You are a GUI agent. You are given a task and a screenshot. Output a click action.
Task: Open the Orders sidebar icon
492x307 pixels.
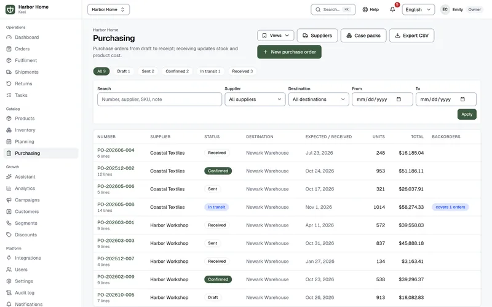pyautogui.click(x=9, y=49)
